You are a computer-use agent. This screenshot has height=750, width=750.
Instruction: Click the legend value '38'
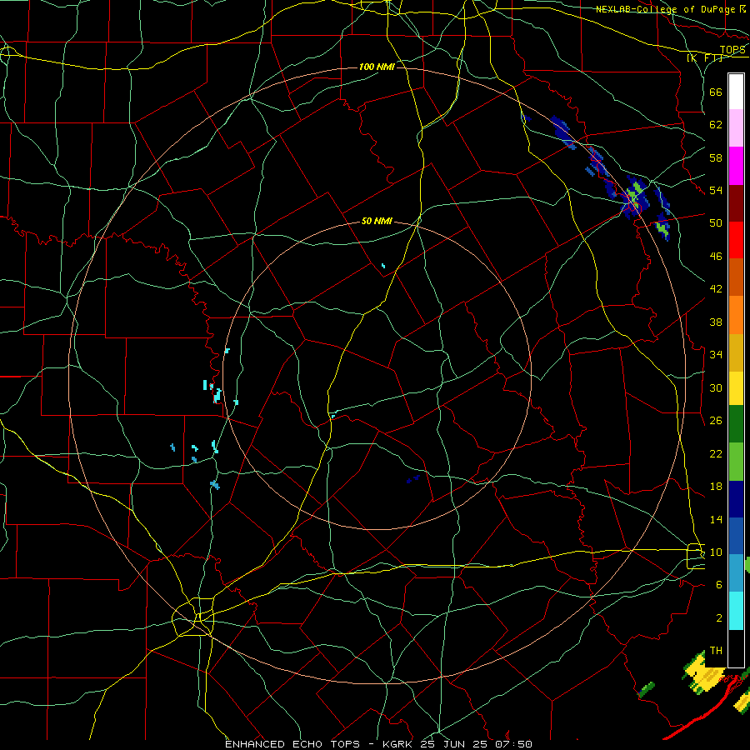pyautogui.click(x=716, y=322)
